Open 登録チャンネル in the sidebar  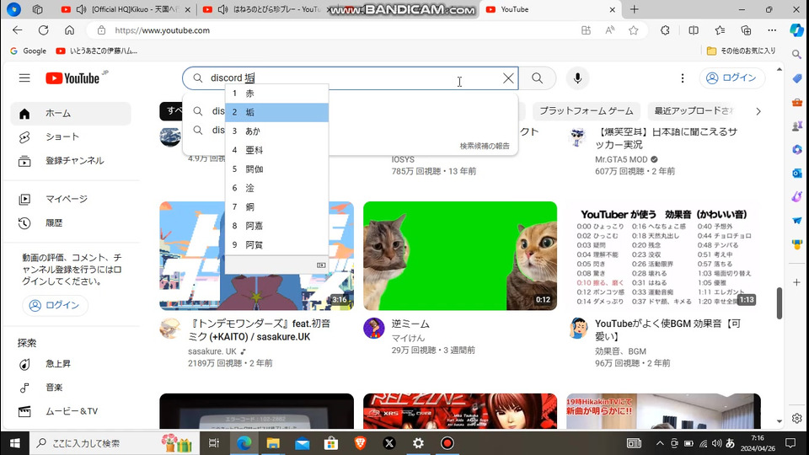click(x=71, y=160)
